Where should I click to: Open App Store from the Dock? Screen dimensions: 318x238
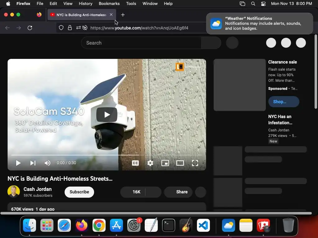[116, 225]
